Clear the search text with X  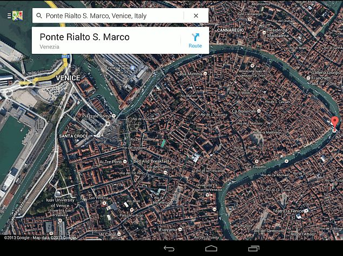196,16
